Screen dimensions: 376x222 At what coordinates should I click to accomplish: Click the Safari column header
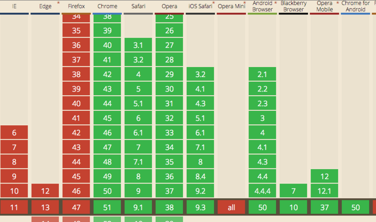(138, 6)
